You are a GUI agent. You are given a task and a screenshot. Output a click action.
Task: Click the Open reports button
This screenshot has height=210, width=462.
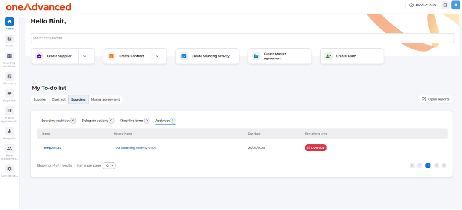[435, 99]
